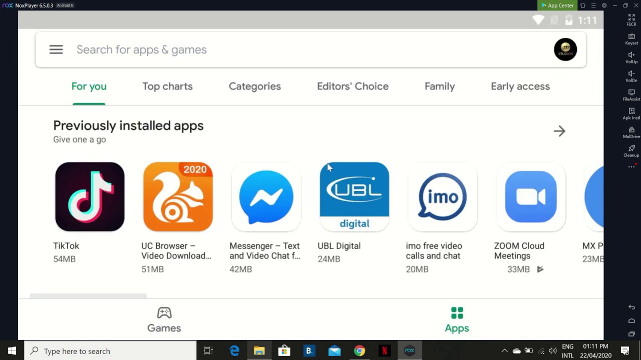The height and width of the screenshot is (360, 641).
Task: Focus the Search for apps & games field
Action: 310,49
